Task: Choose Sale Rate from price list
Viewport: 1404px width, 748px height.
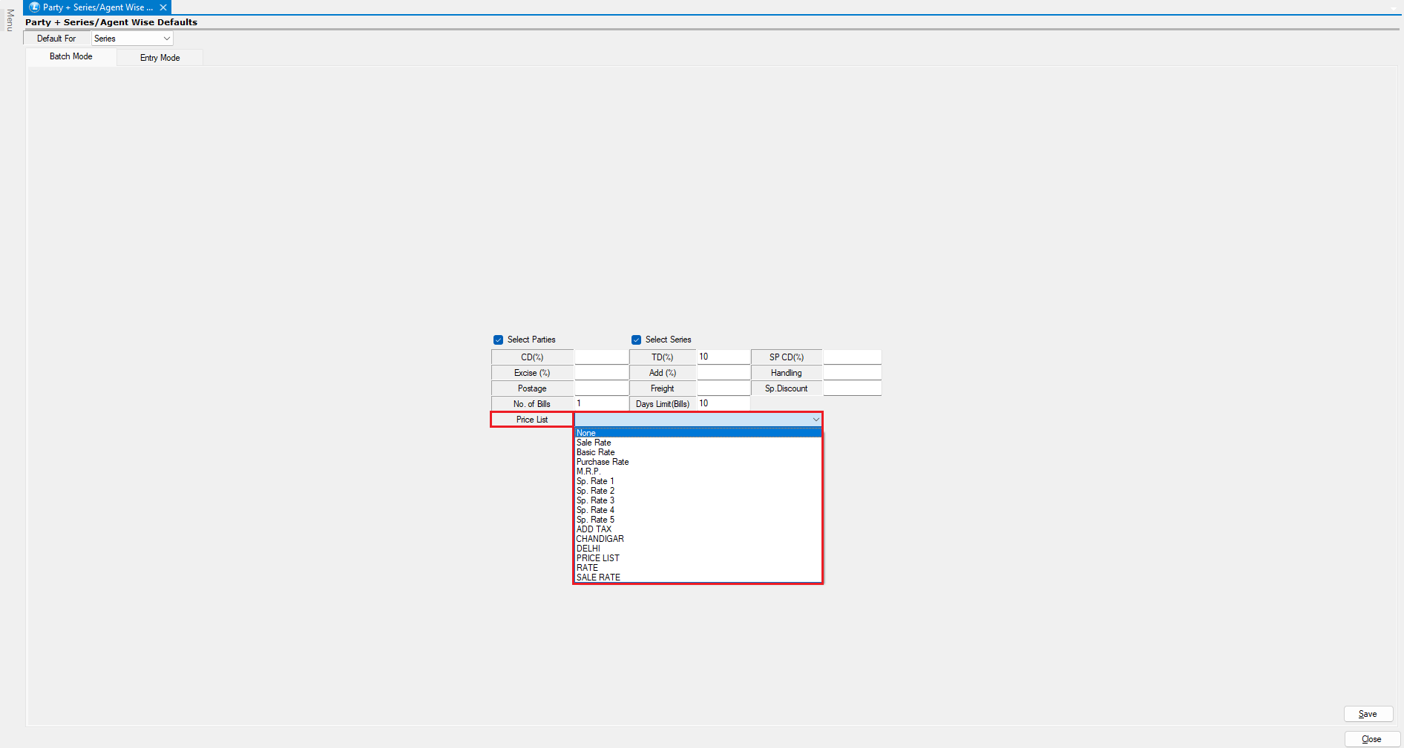Action: 594,443
